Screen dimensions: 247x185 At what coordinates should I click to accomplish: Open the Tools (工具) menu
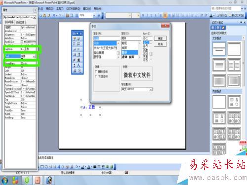click(x=60, y=8)
